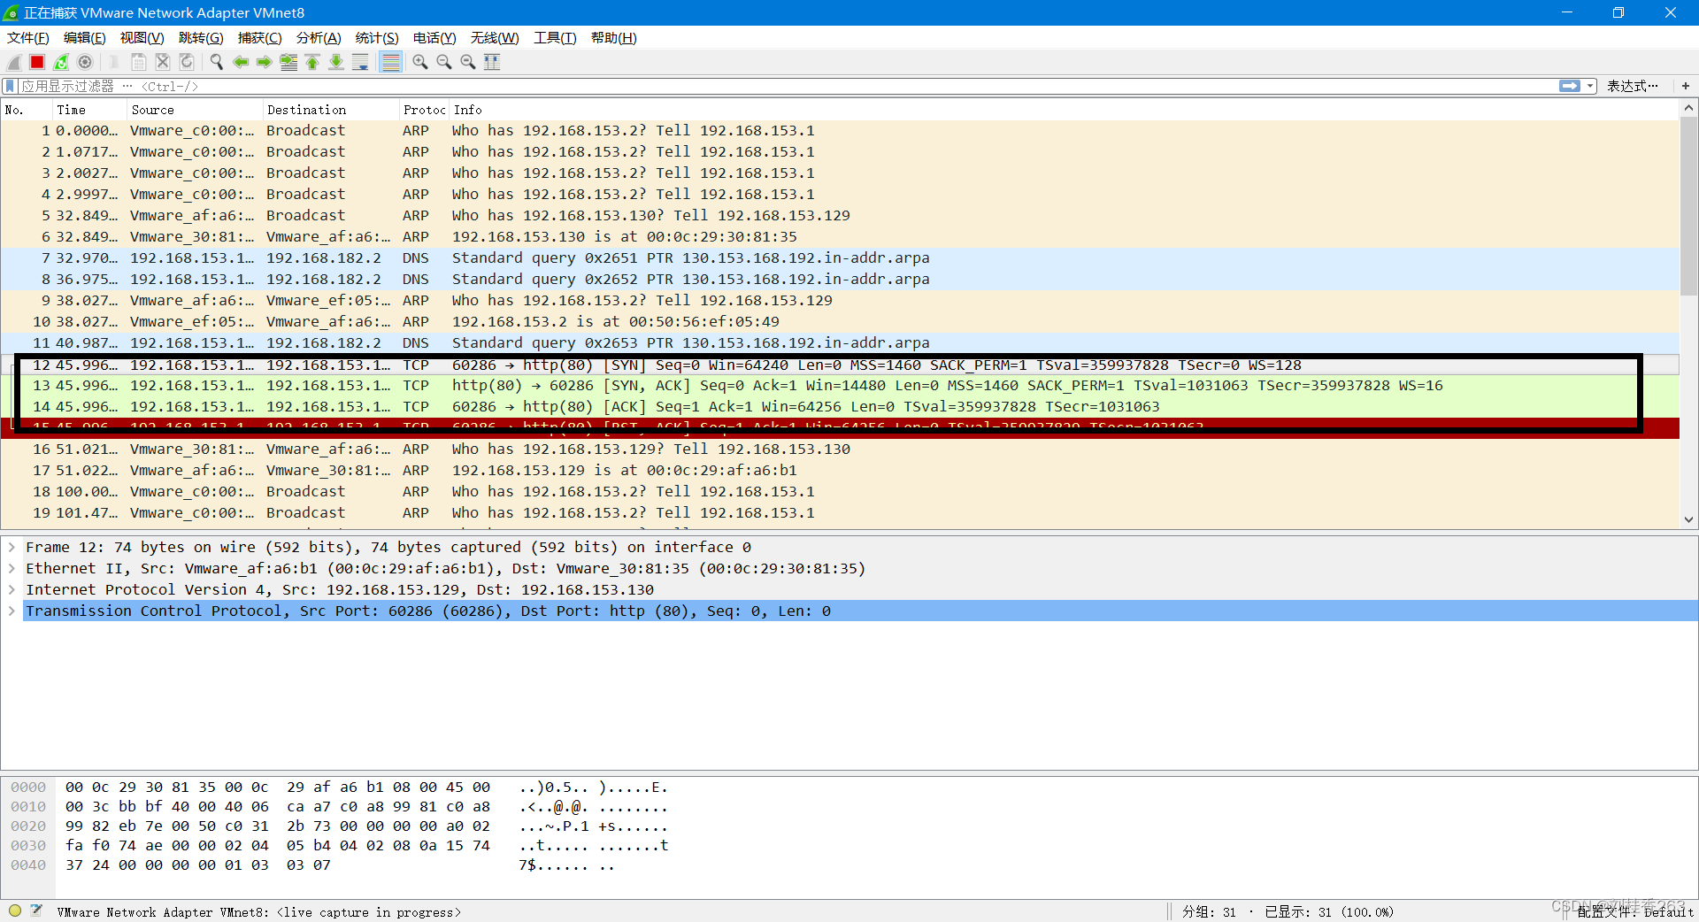The width and height of the screenshot is (1699, 922).
Task: Toggle packet list colorization
Action: [390, 62]
